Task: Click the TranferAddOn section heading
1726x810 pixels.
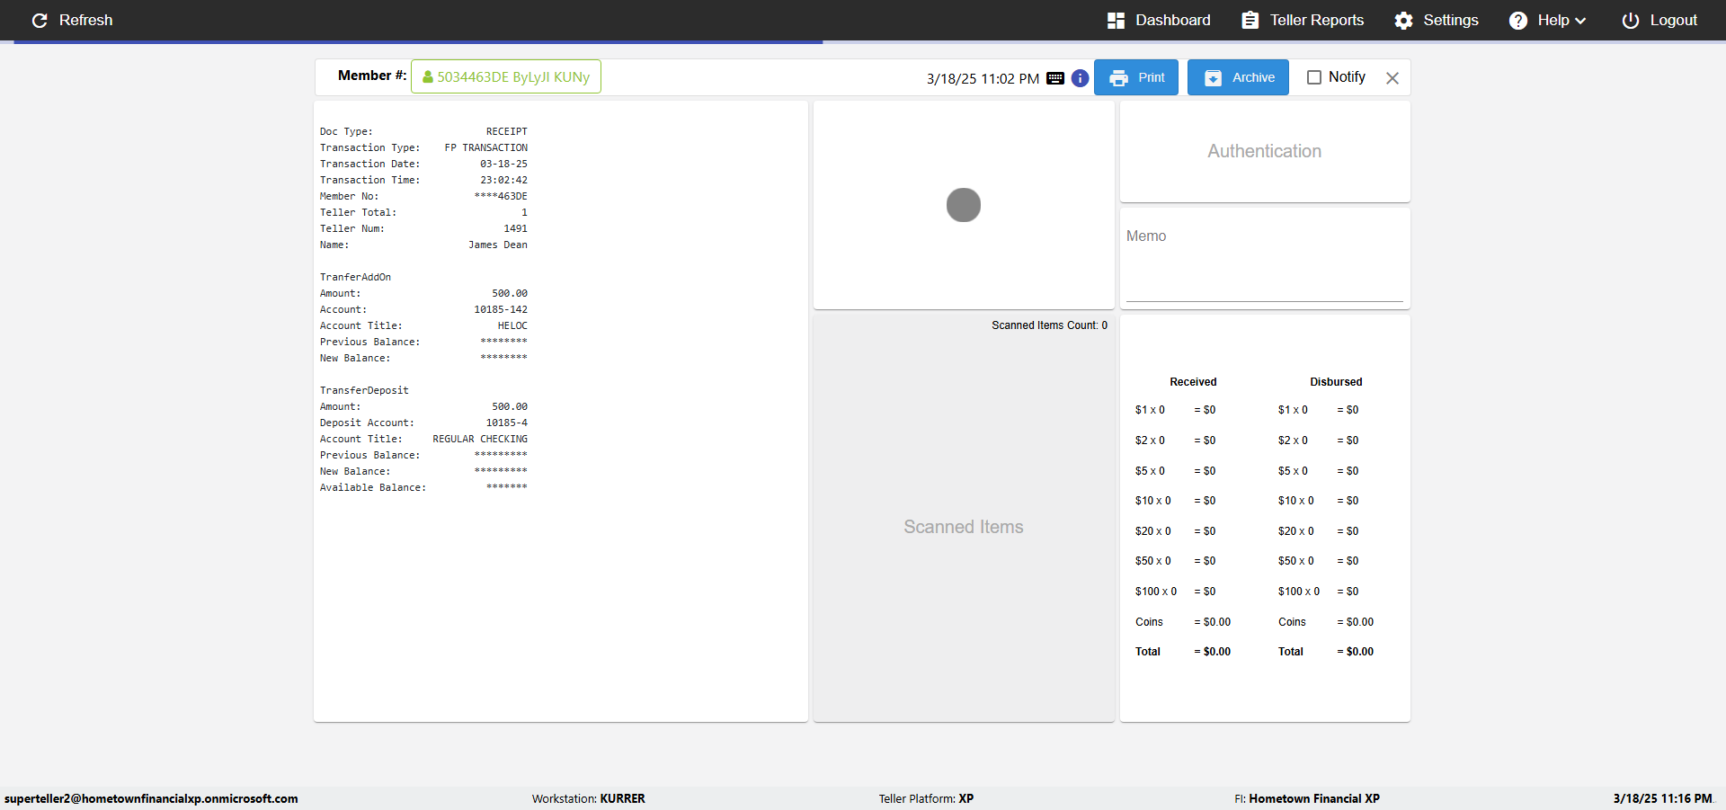Action: (355, 277)
